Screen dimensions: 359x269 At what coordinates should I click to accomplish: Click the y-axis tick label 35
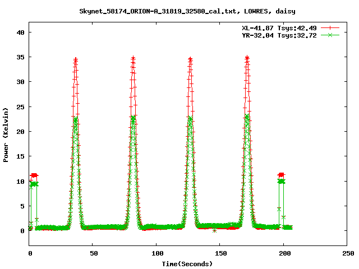click(x=20, y=57)
